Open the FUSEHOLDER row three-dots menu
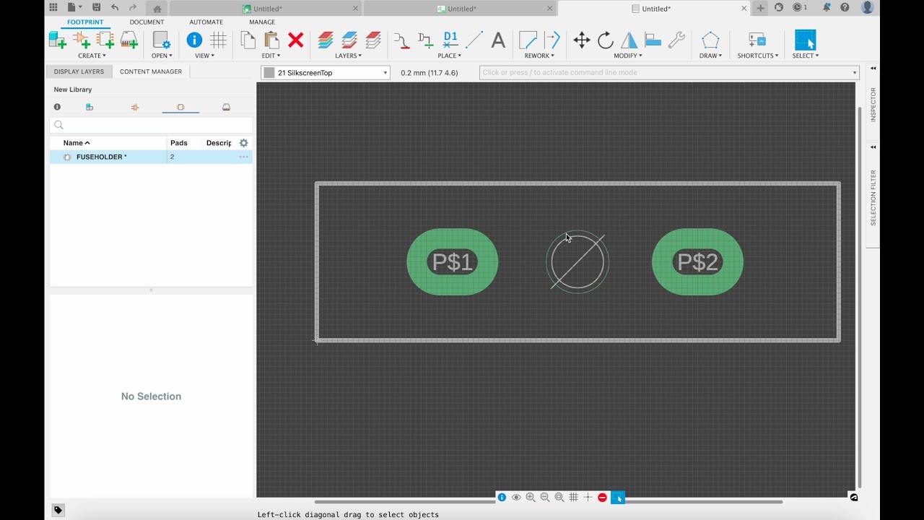924x520 pixels. click(x=244, y=157)
